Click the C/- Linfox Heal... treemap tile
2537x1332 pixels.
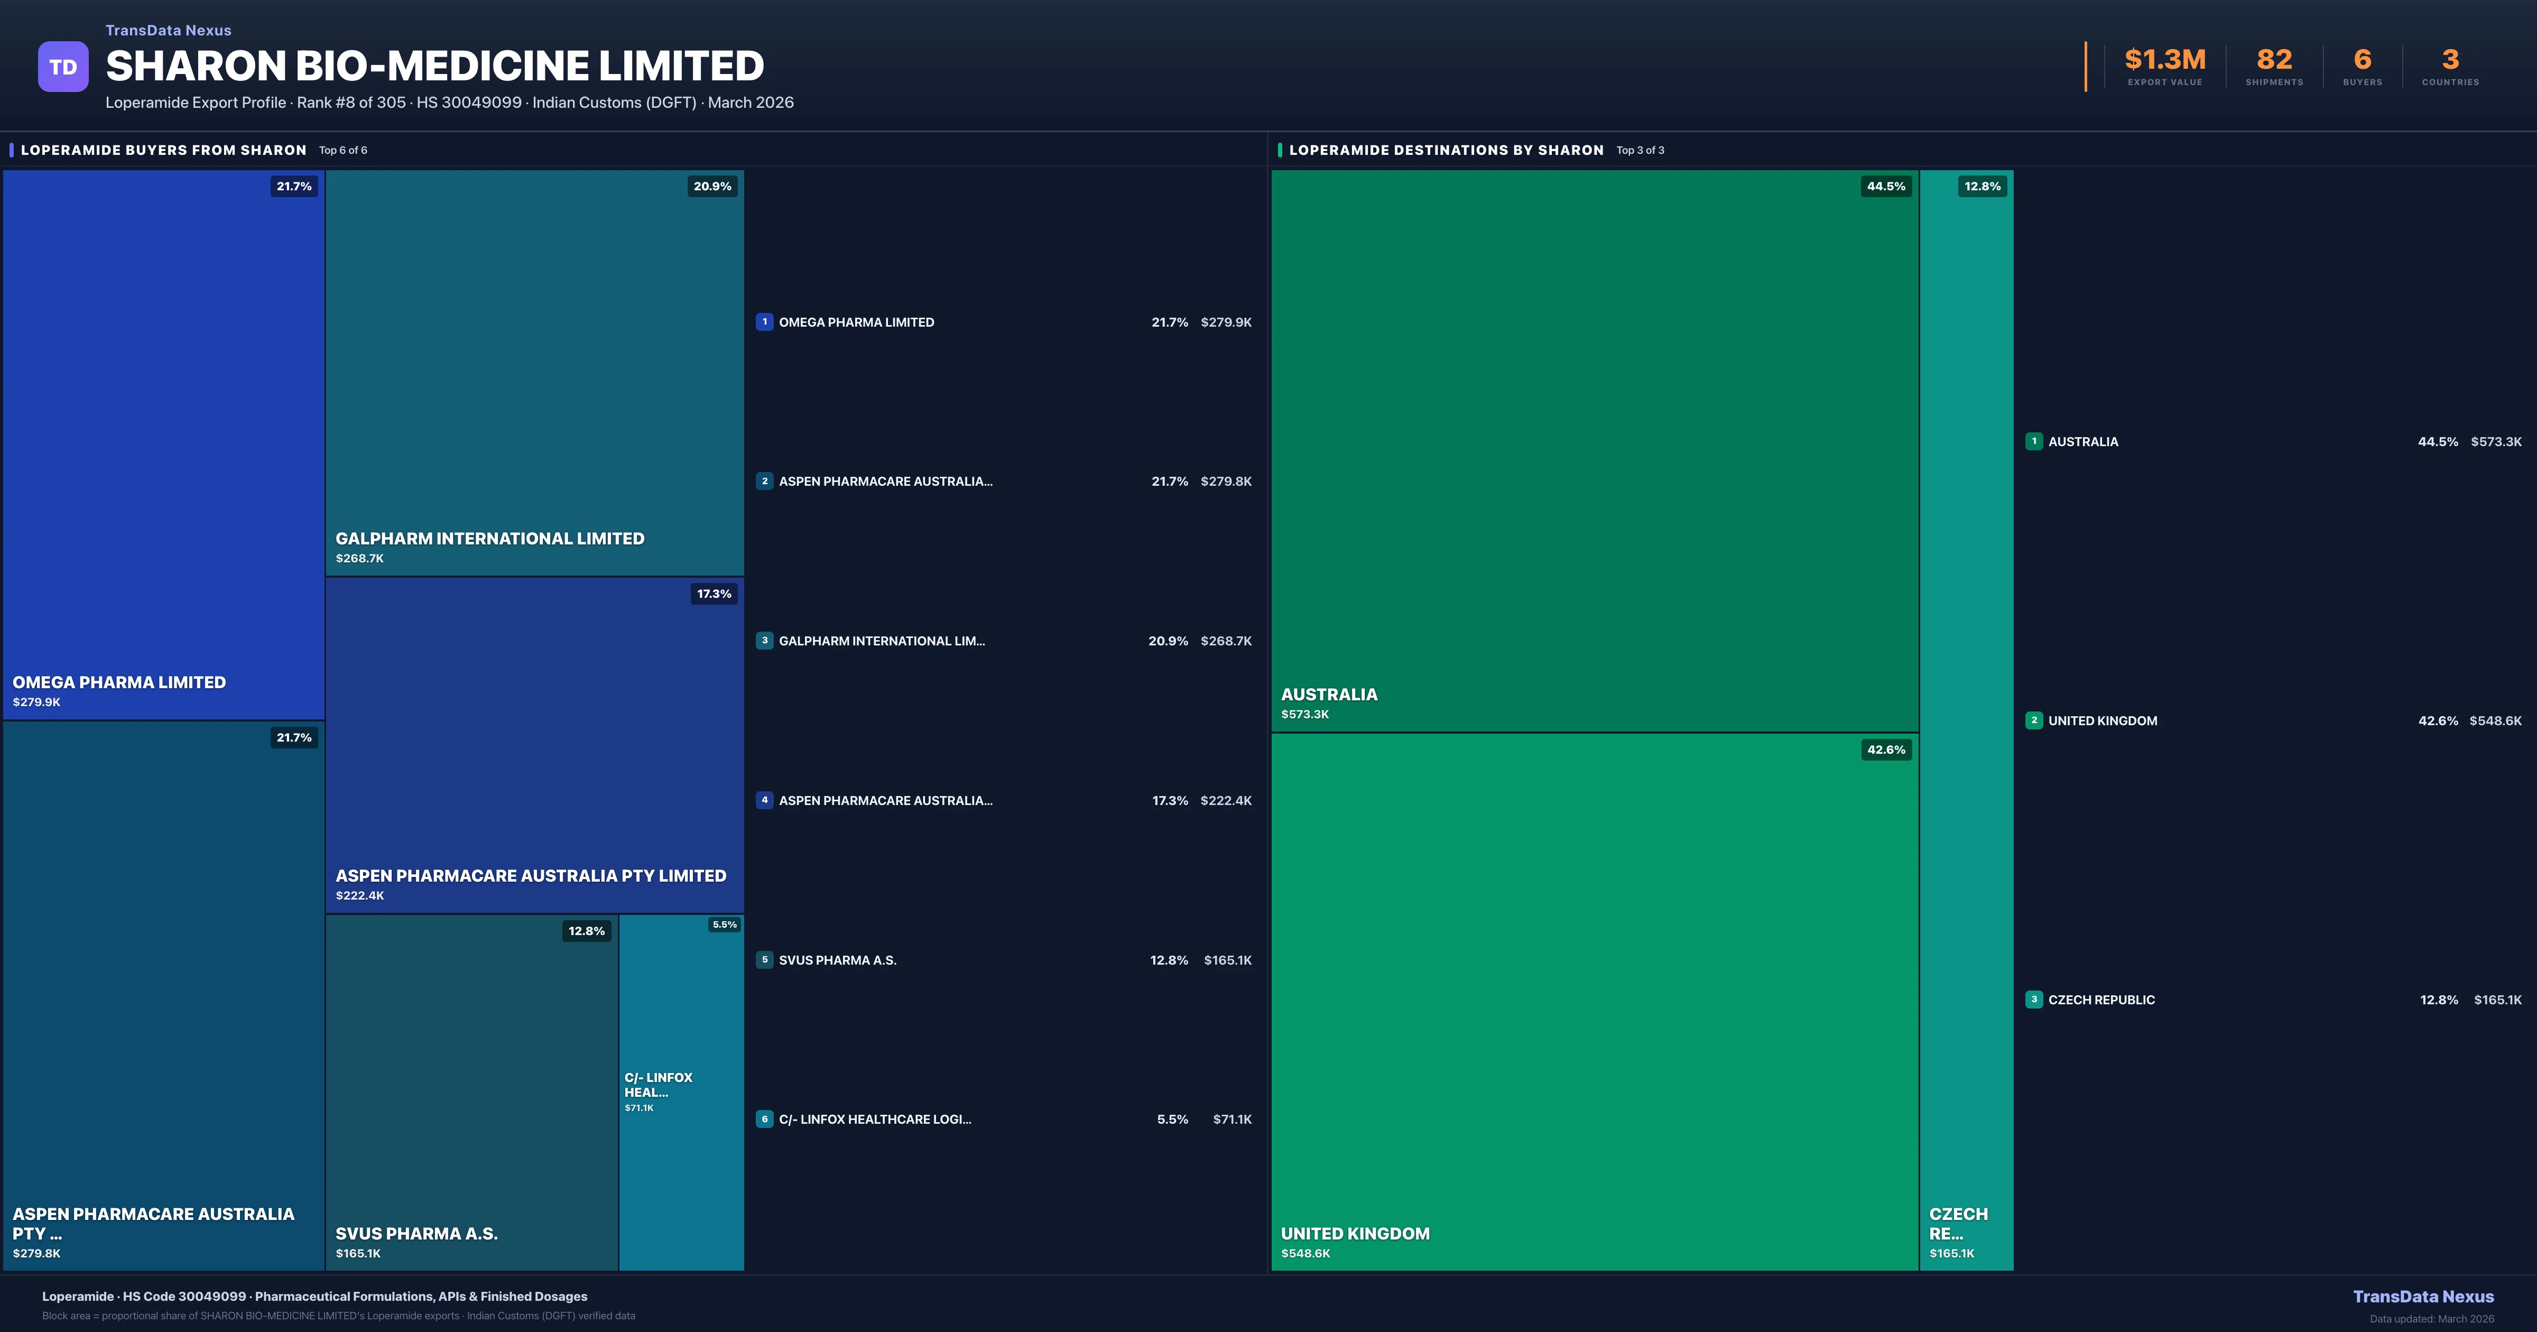pos(681,1091)
